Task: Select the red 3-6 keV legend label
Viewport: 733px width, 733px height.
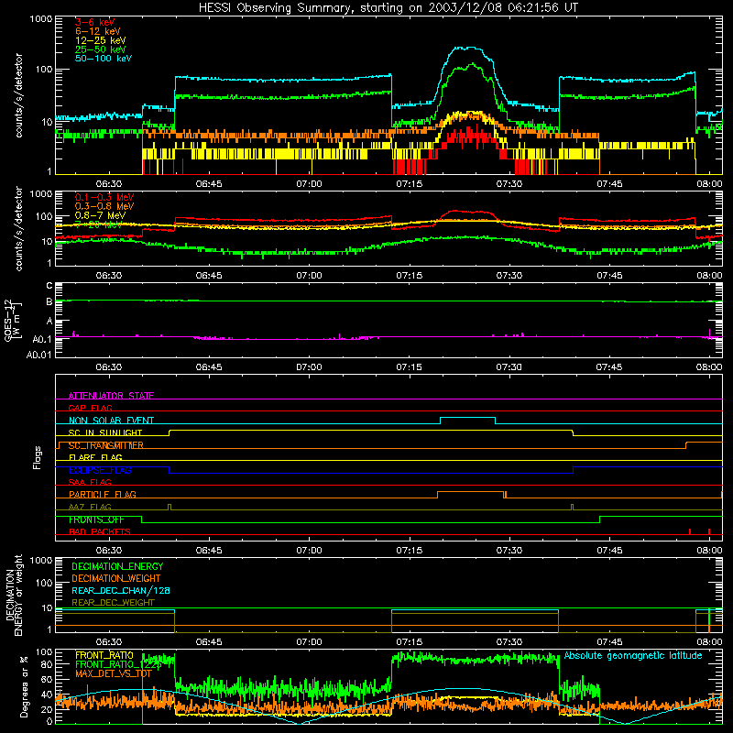Action: pyautogui.click(x=95, y=22)
